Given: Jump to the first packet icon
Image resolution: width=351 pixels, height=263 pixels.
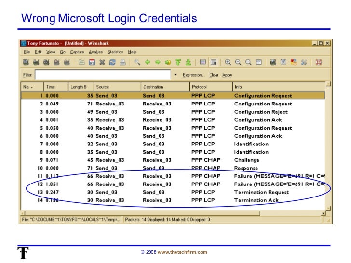Looking at the screenshot, I should [x=178, y=62].
